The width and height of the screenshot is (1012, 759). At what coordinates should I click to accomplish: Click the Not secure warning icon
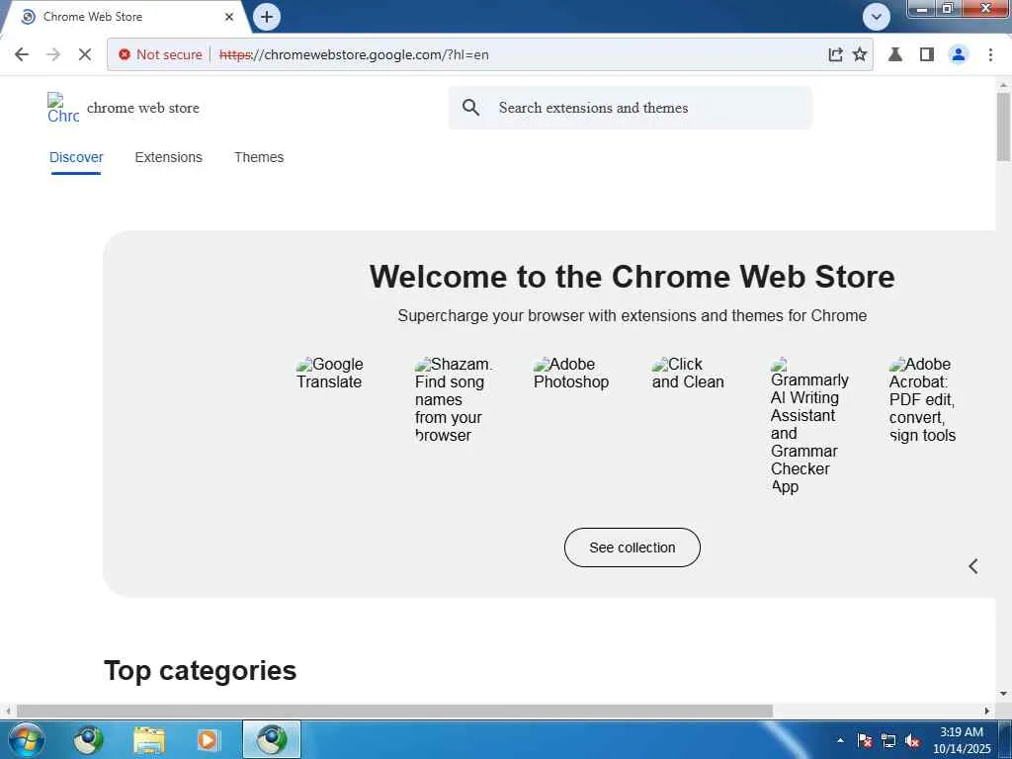coord(125,55)
